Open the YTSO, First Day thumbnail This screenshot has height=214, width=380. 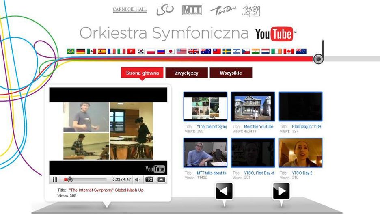[x=253, y=153]
